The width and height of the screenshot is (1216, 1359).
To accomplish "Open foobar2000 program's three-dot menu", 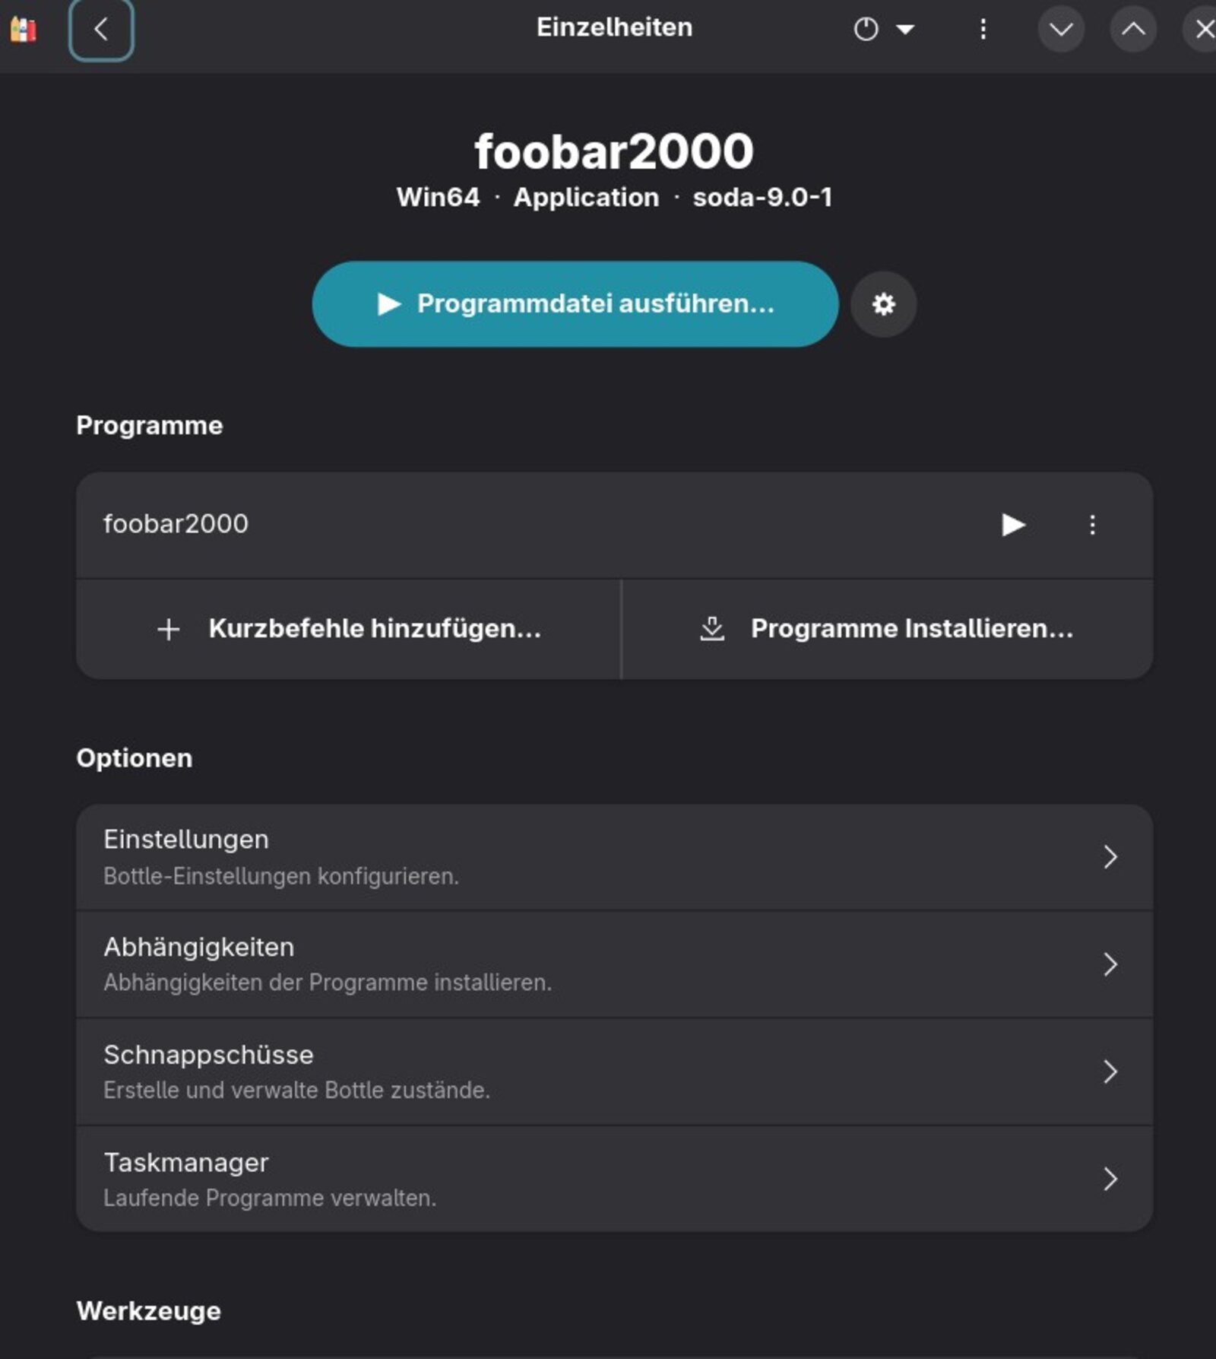I will (x=1092, y=525).
